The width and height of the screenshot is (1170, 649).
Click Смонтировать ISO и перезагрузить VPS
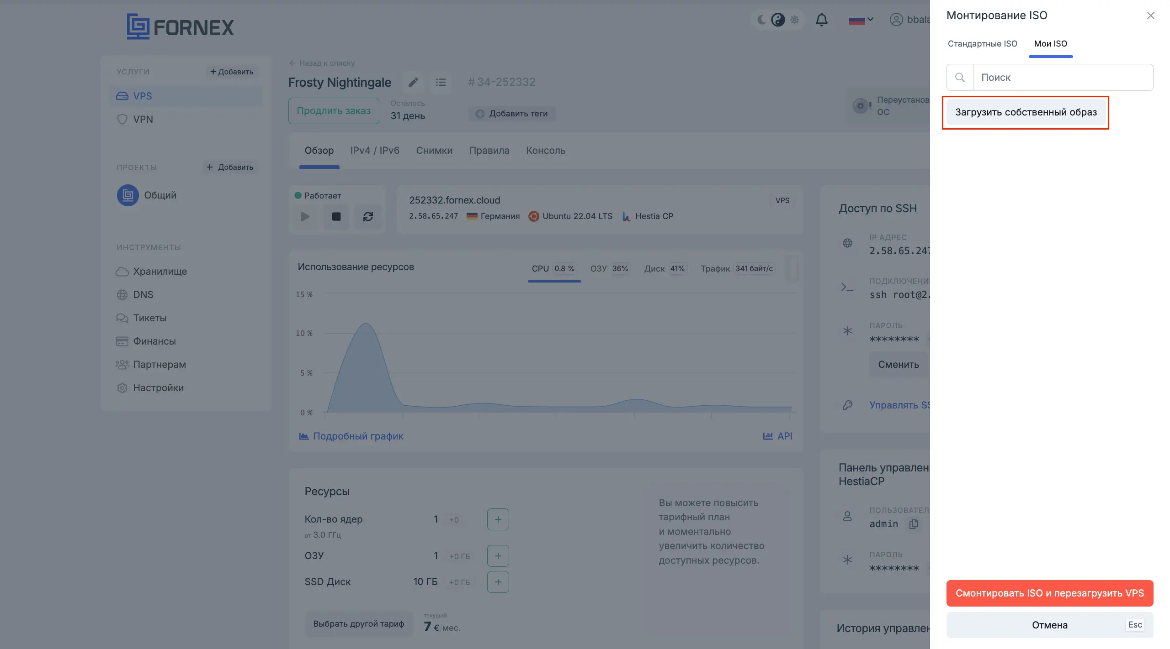(x=1050, y=593)
